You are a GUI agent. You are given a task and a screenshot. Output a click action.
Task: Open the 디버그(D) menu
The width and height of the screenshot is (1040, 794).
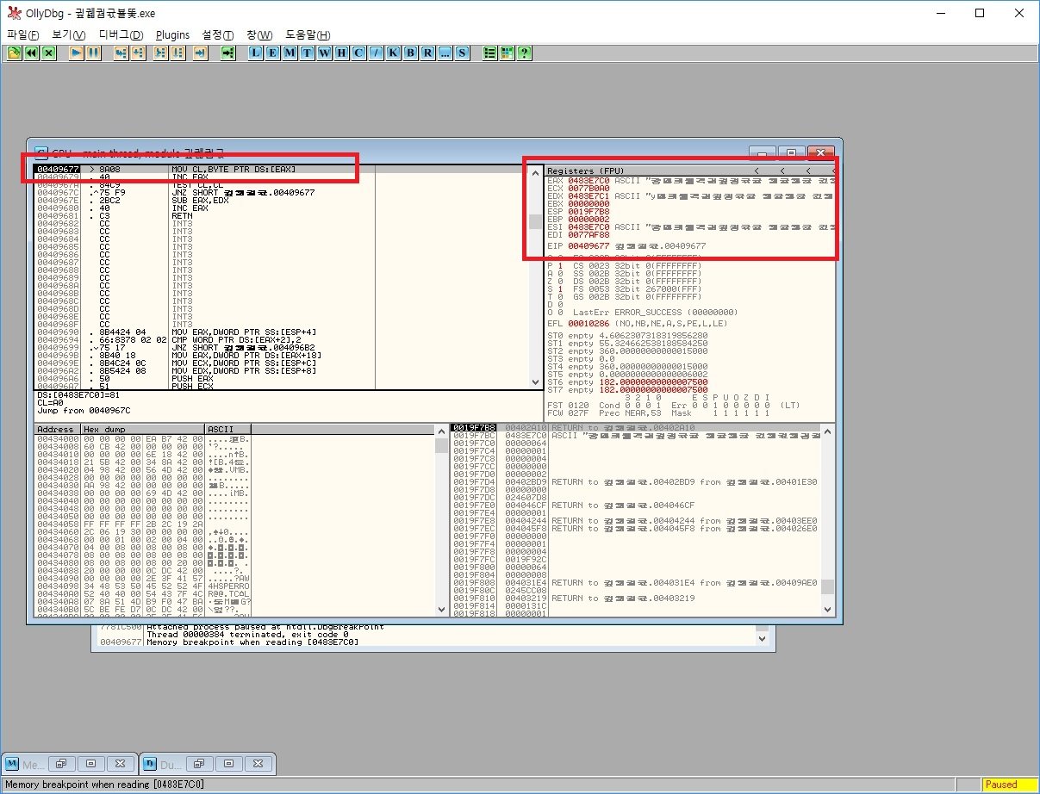(x=121, y=34)
